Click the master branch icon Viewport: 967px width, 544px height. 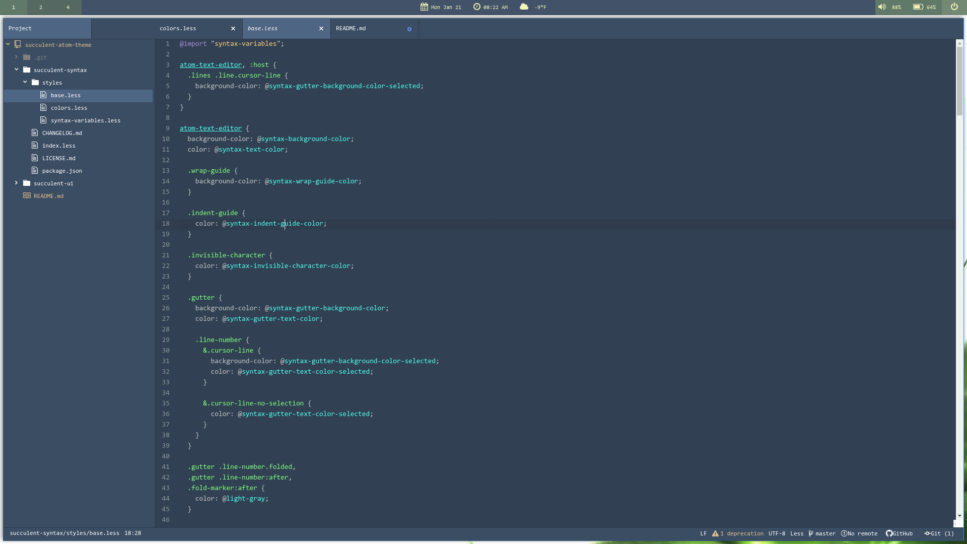(x=811, y=533)
